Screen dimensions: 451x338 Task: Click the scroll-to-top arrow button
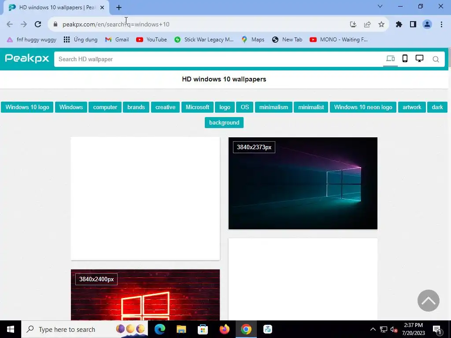point(428,300)
